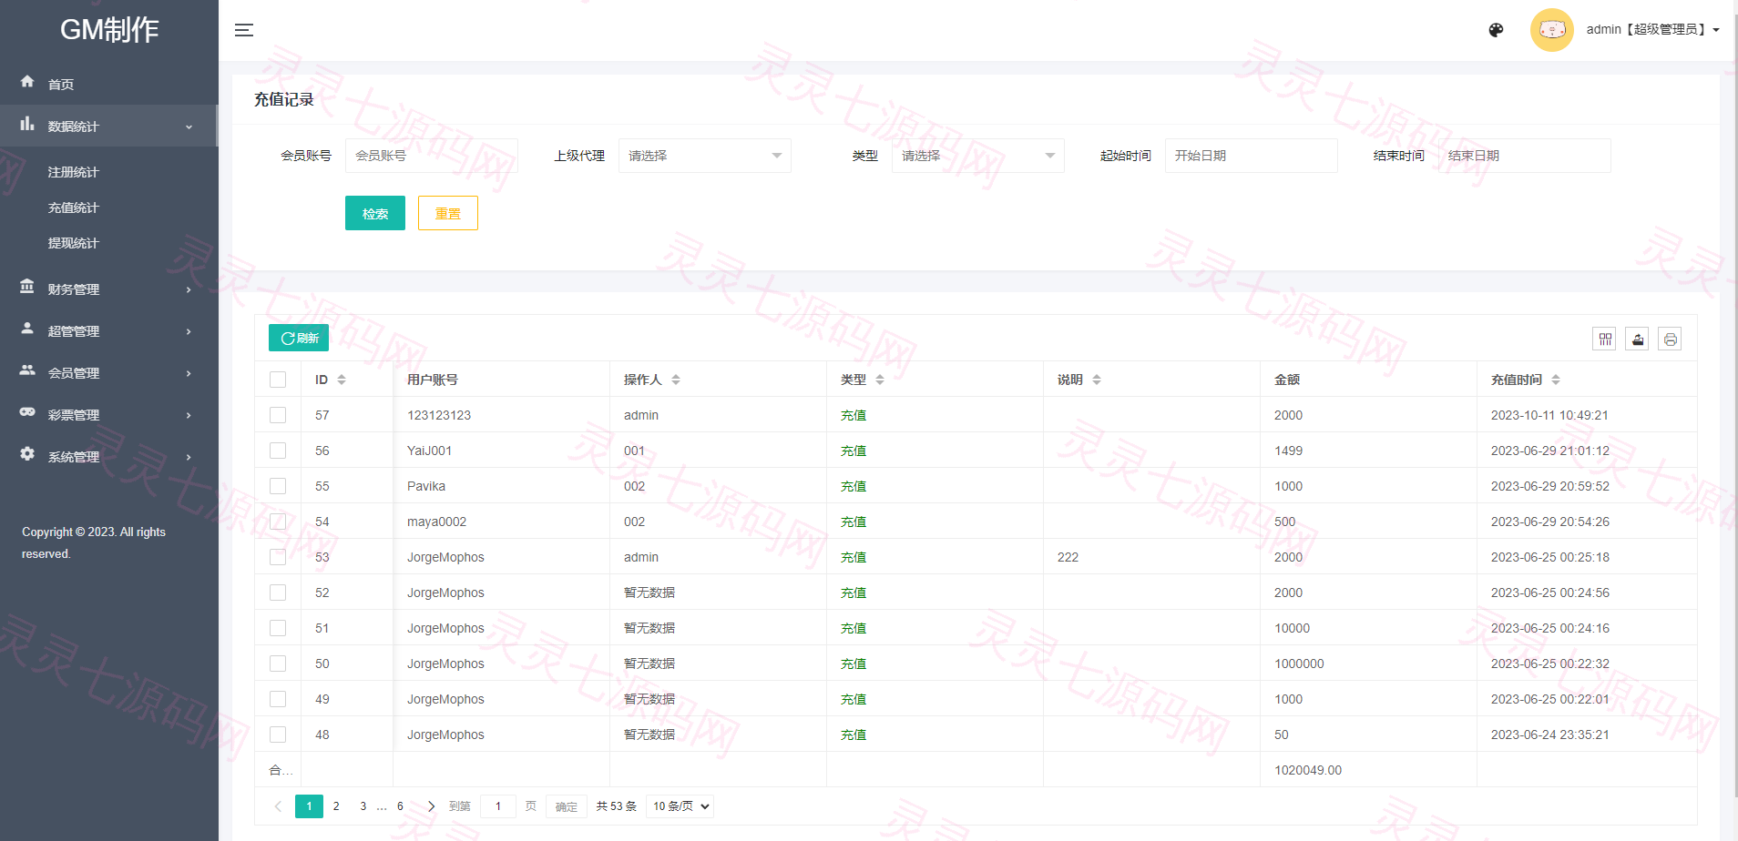Click the gear icon beside 系统管理
Image resolution: width=1738 pixels, height=841 pixels.
27,454
